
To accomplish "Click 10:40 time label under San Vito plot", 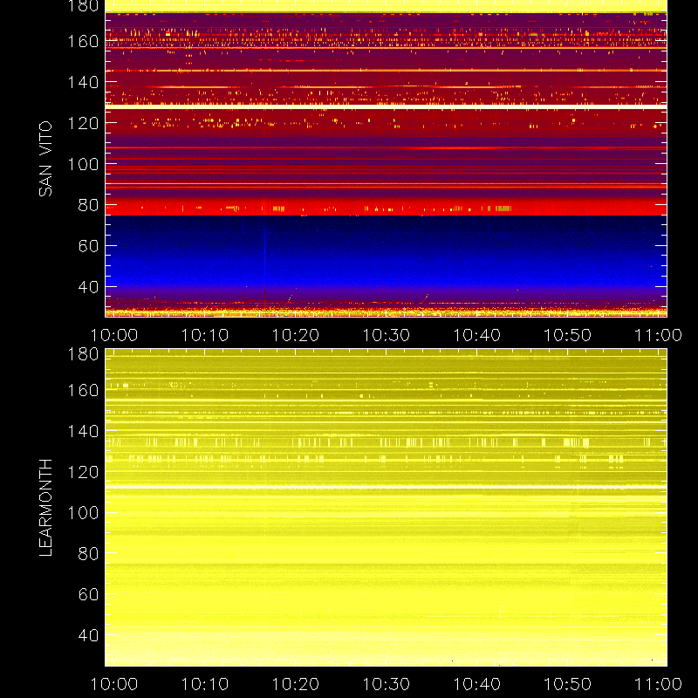I will (x=476, y=335).
